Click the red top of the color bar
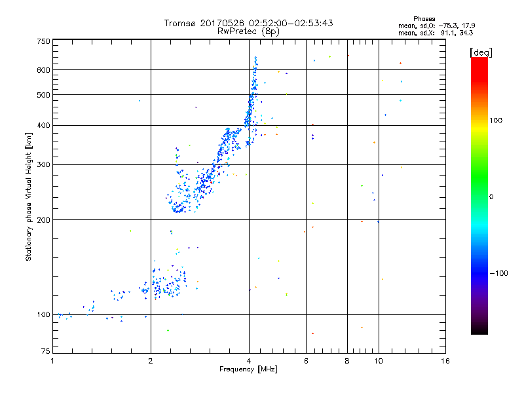 [x=479, y=64]
